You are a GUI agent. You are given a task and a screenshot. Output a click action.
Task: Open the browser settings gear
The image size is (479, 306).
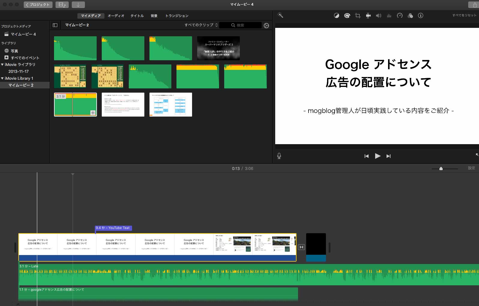pos(266,25)
